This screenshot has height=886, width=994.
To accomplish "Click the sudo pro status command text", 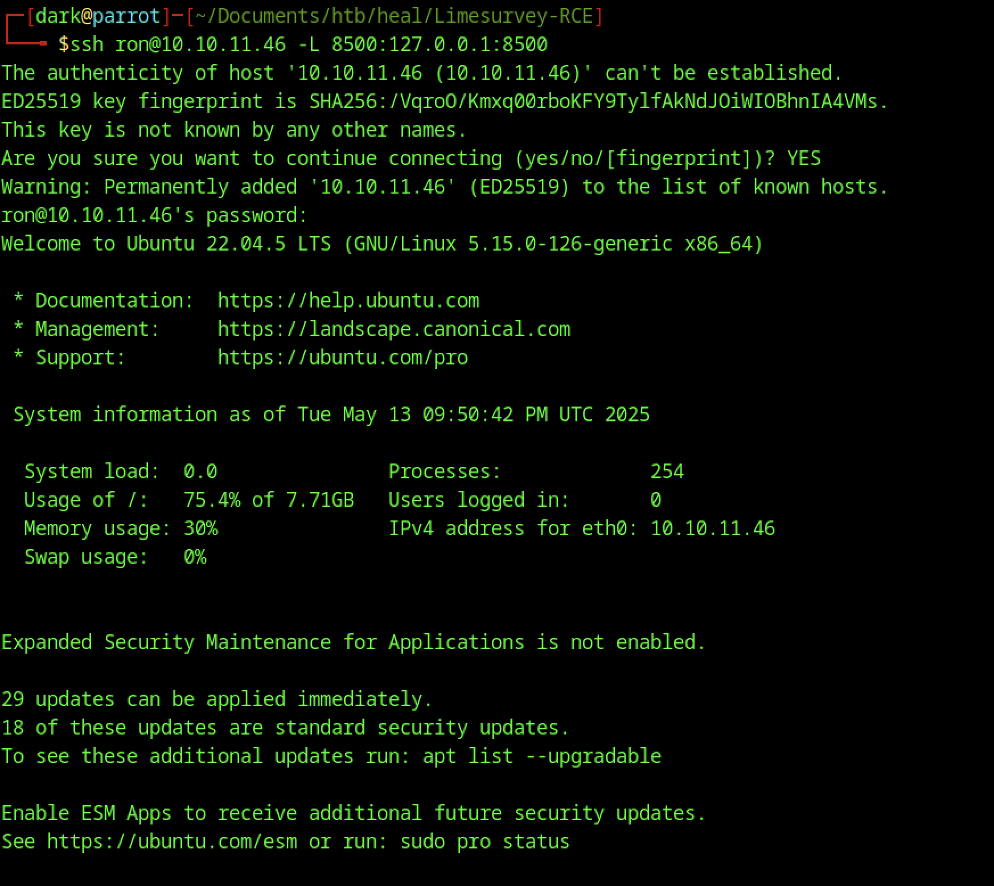I will [484, 842].
